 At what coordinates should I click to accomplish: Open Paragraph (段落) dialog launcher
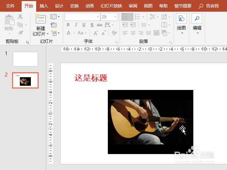171,42
